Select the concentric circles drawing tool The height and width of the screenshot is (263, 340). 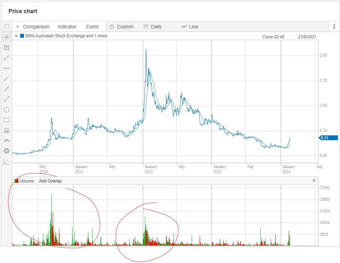[x=7, y=151]
